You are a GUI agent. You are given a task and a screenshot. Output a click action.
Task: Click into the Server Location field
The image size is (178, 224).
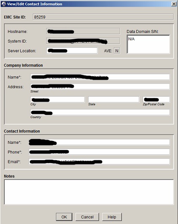coord(72,51)
